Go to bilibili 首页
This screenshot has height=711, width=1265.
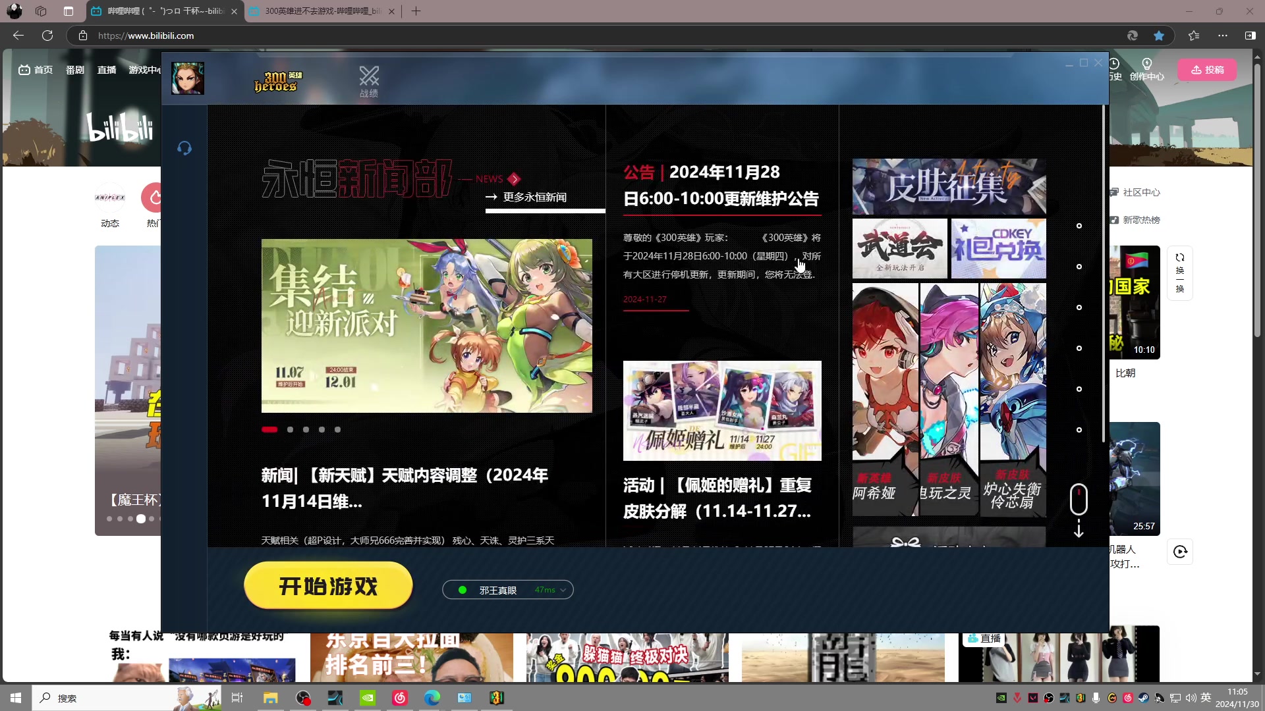[36, 70]
